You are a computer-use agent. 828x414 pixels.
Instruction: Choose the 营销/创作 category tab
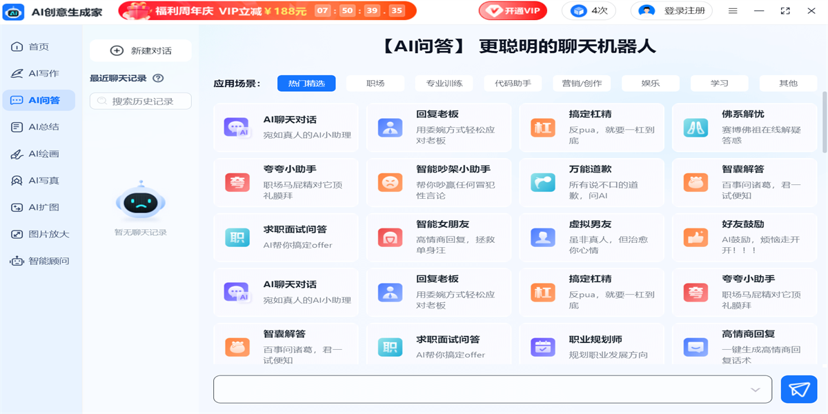tap(582, 83)
